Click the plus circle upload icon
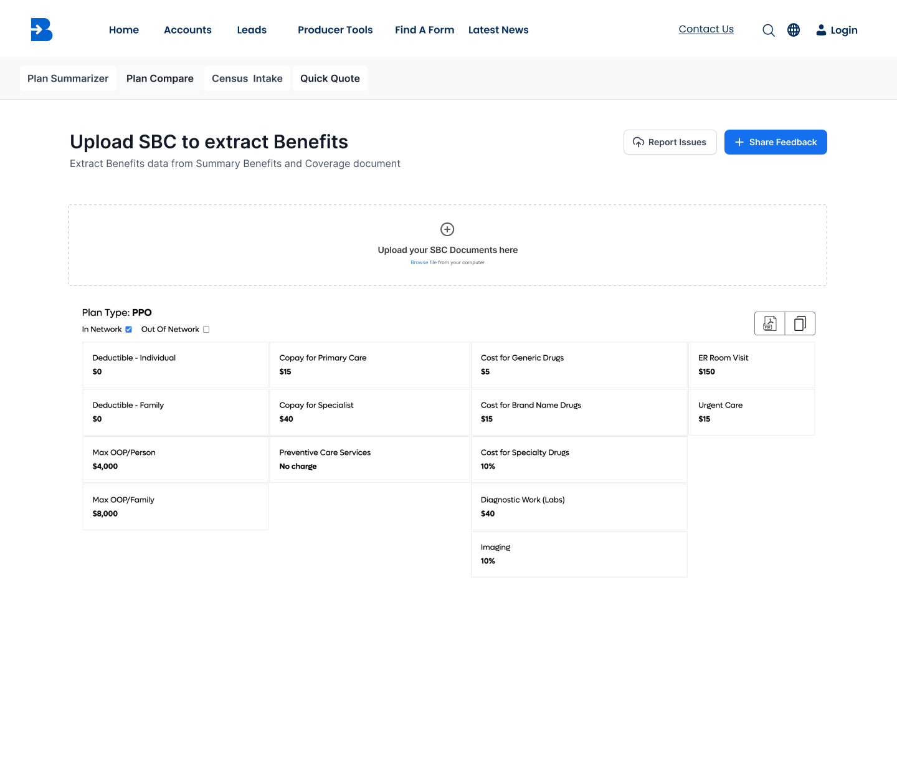Image resolution: width=897 pixels, height=759 pixels. (x=447, y=229)
